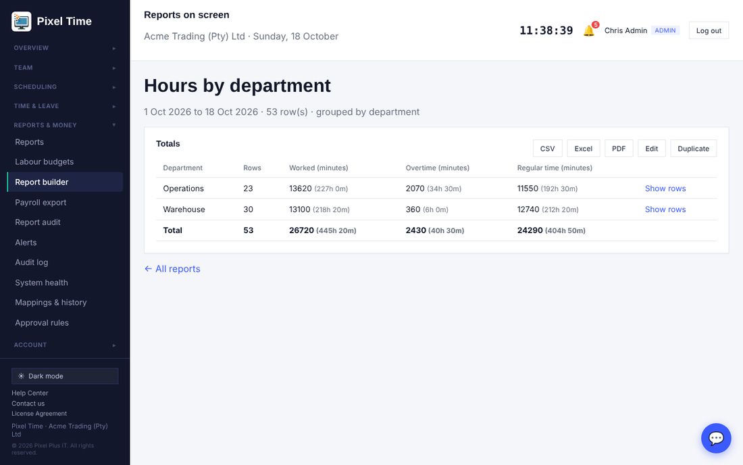Open the License Agreement link
This screenshot has height=465, width=743.
pyautogui.click(x=39, y=414)
